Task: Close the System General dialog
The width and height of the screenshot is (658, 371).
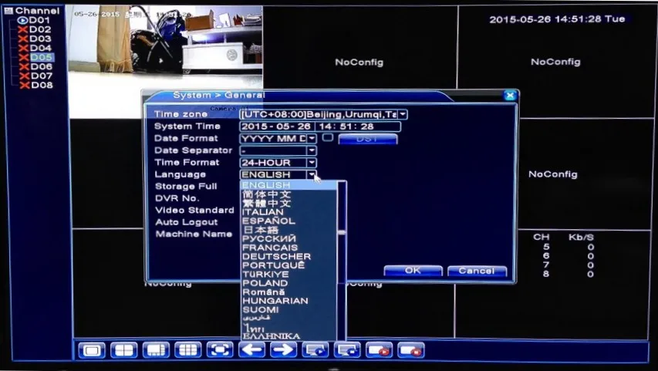Action: [x=510, y=96]
